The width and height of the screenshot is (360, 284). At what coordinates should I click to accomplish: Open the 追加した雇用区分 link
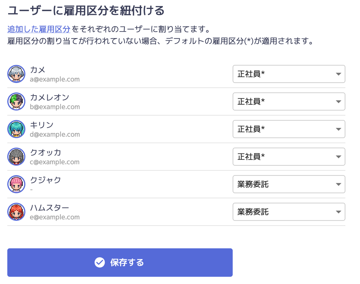point(39,29)
